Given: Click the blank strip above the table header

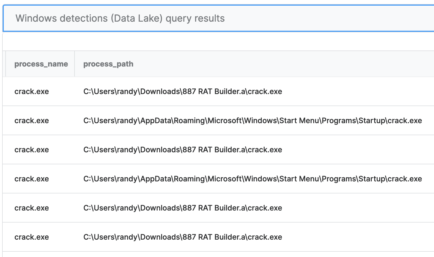Looking at the screenshot, I should pos(214,42).
